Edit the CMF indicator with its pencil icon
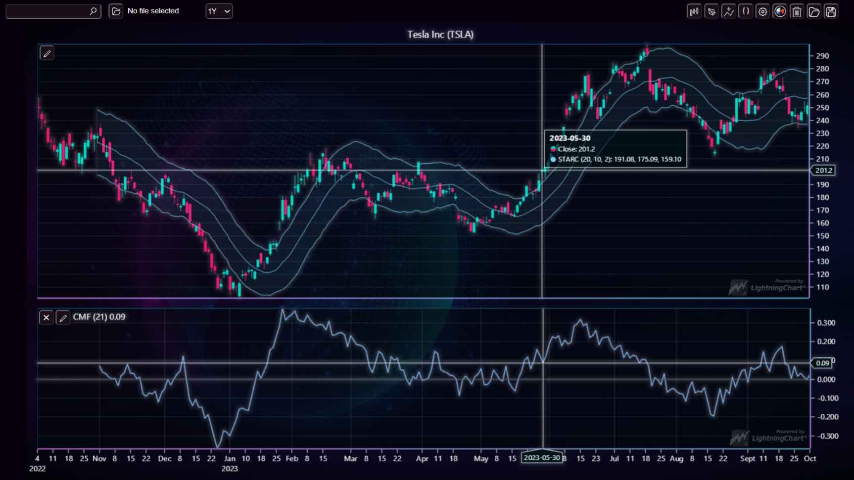The image size is (854, 480). [63, 318]
